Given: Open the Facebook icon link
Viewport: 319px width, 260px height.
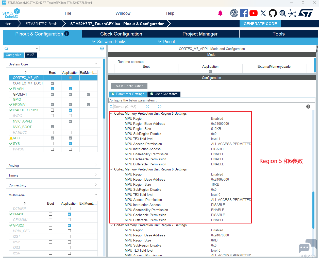Looking at the screenshot, I should (244, 13).
